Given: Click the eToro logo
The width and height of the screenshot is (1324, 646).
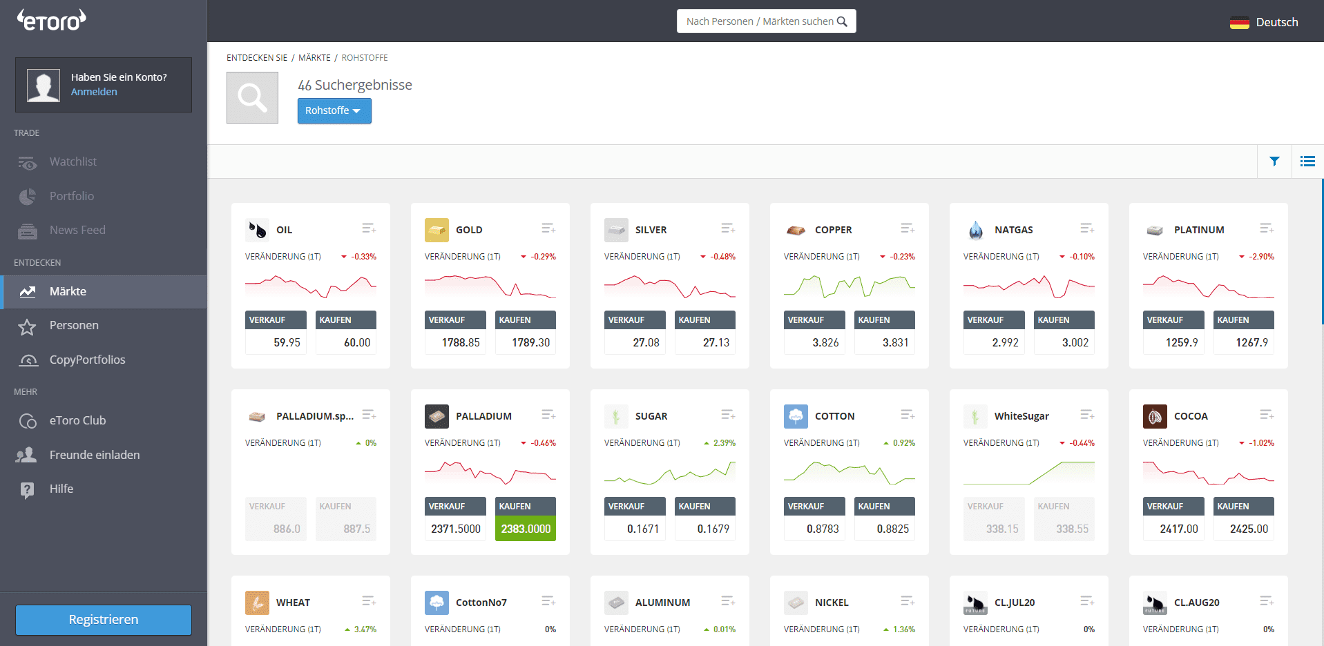Looking at the screenshot, I should tap(52, 20).
